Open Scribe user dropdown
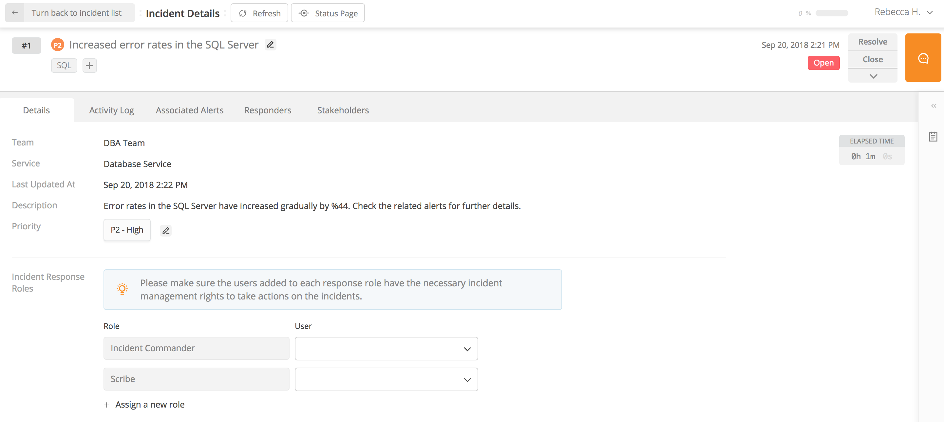This screenshot has width=944, height=422. (386, 379)
